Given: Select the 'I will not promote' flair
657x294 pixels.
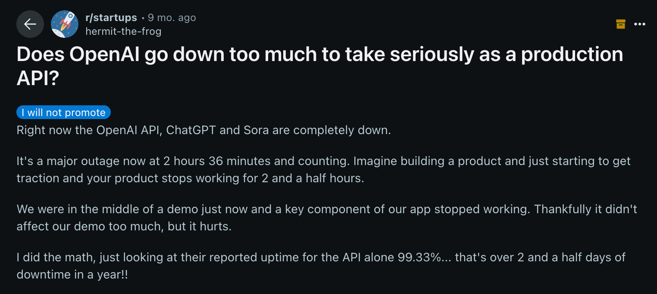Looking at the screenshot, I should coord(64,113).
